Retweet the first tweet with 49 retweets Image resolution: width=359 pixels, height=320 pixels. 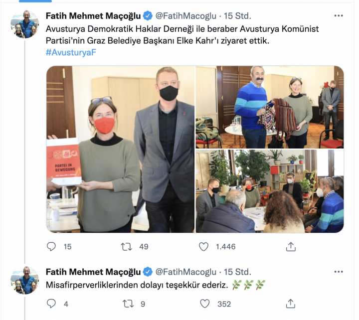pos(126,247)
